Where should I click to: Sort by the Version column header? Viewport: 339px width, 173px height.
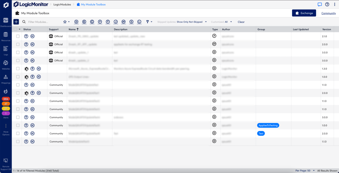click(327, 29)
